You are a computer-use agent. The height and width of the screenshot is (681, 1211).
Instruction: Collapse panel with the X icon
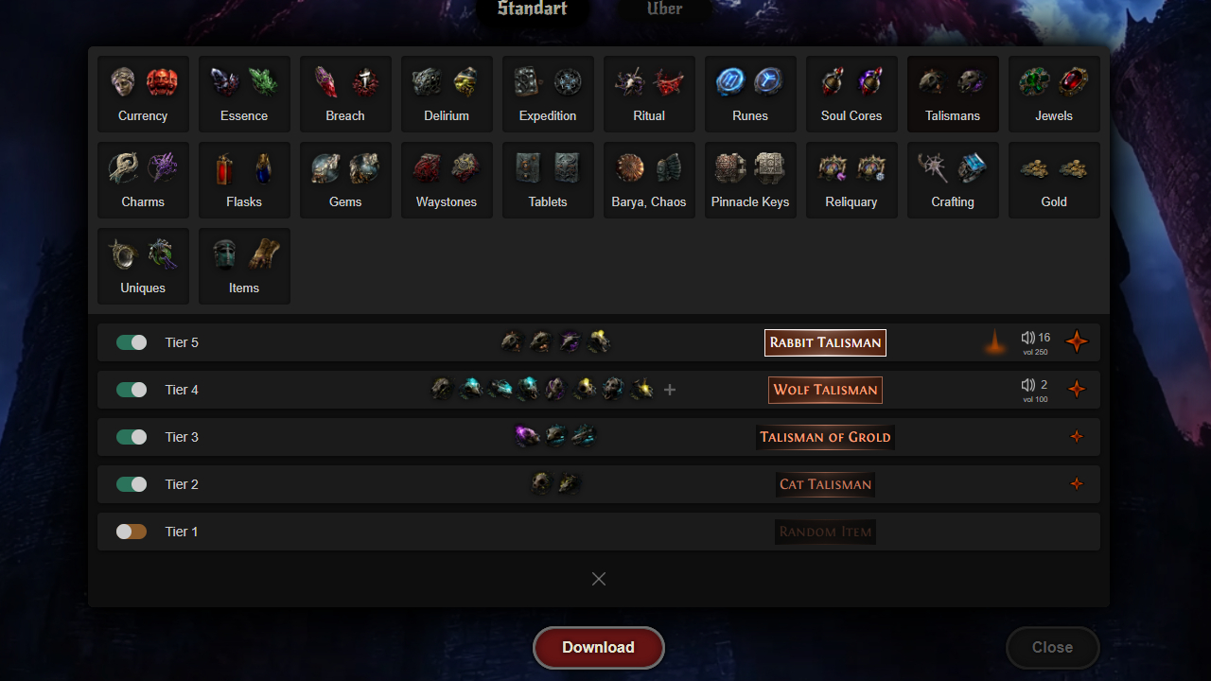[x=599, y=579]
